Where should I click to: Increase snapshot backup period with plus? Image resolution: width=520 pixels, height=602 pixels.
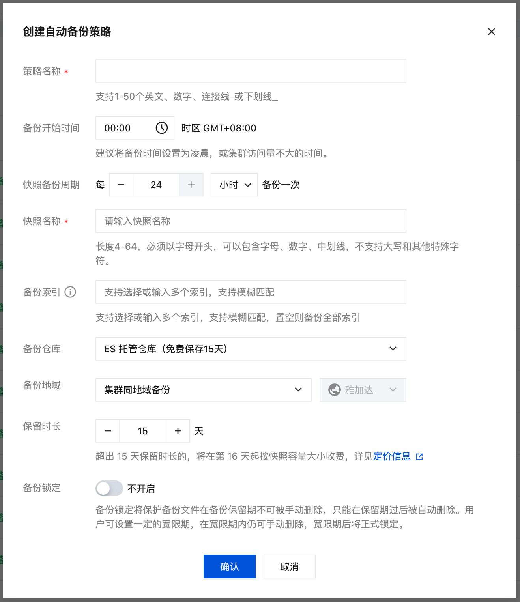[x=191, y=185]
